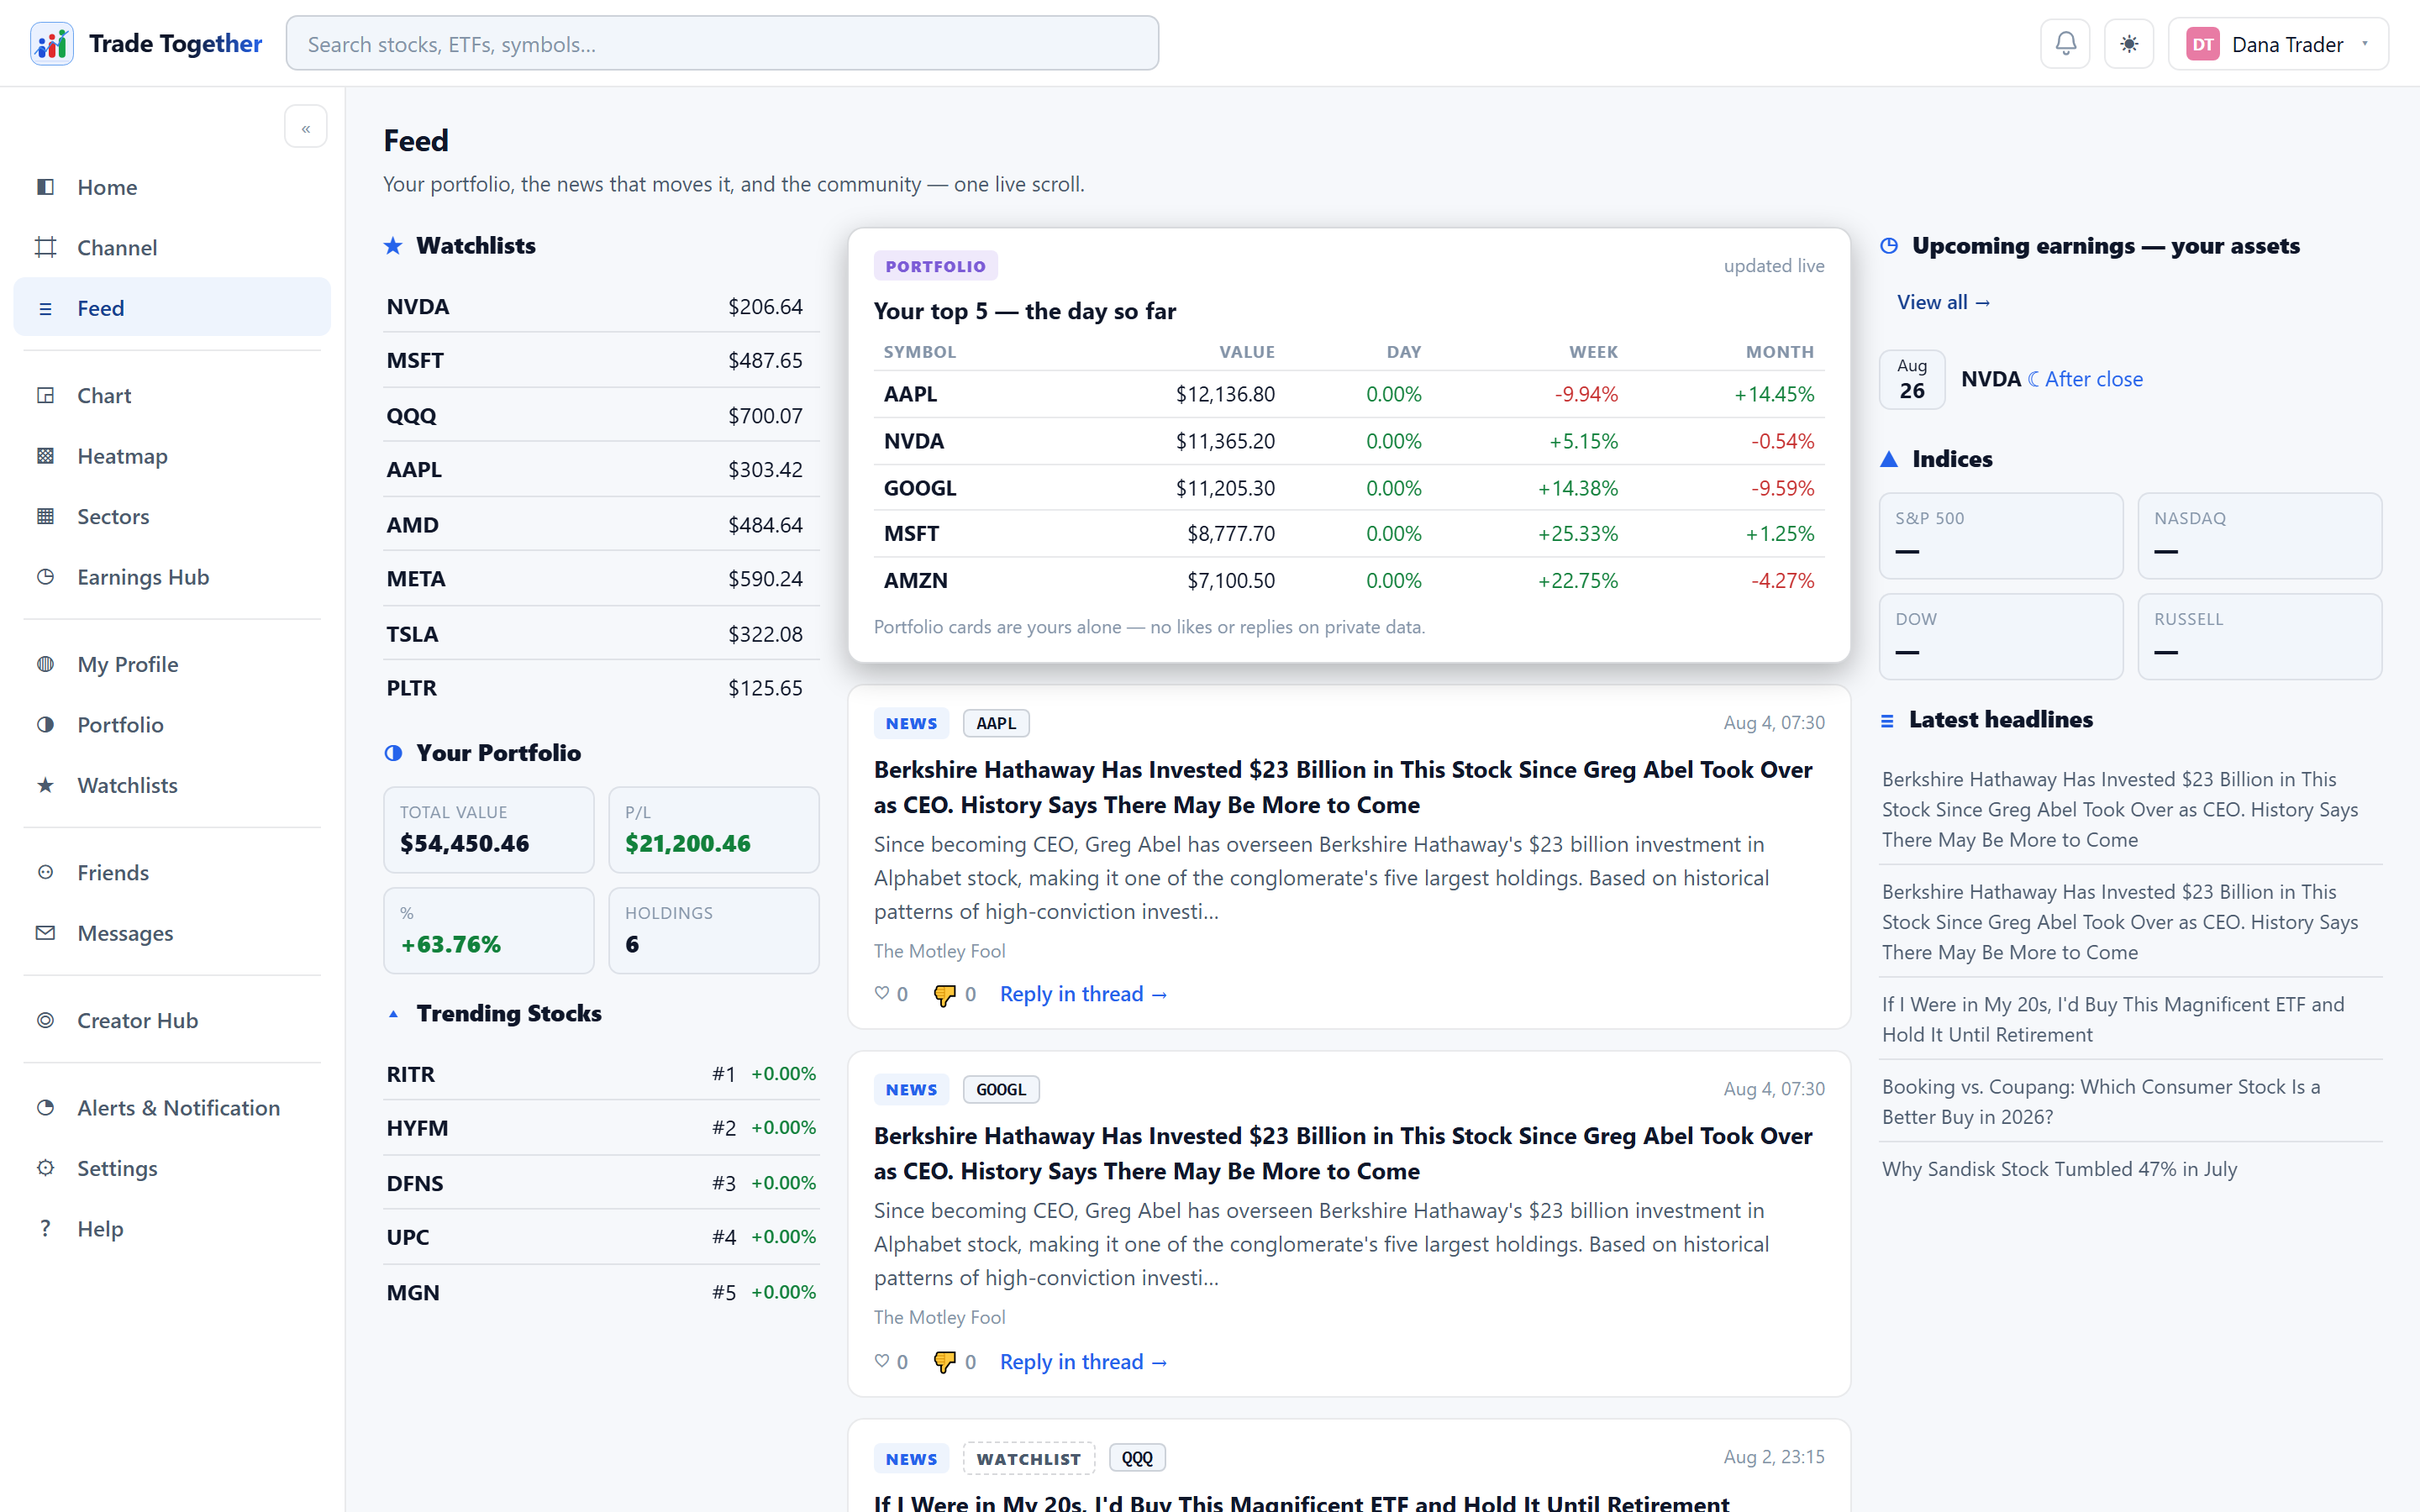Select MSFT $487.65 watchlist row
Viewport: 2420px width, 1512px height.
(601, 360)
